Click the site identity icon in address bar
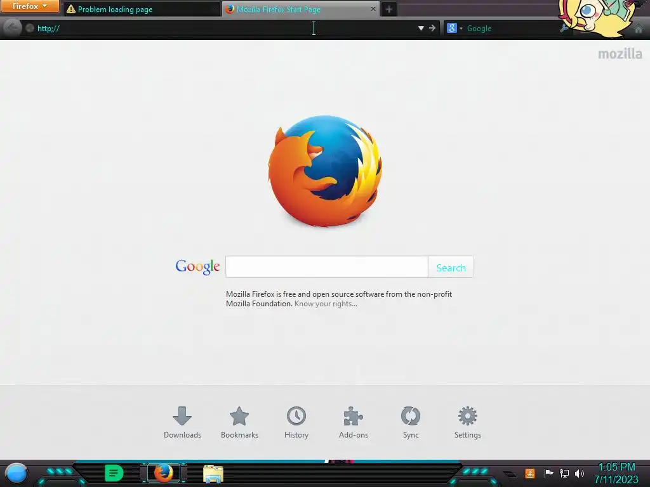The image size is (650, 487). click(29, 28)
